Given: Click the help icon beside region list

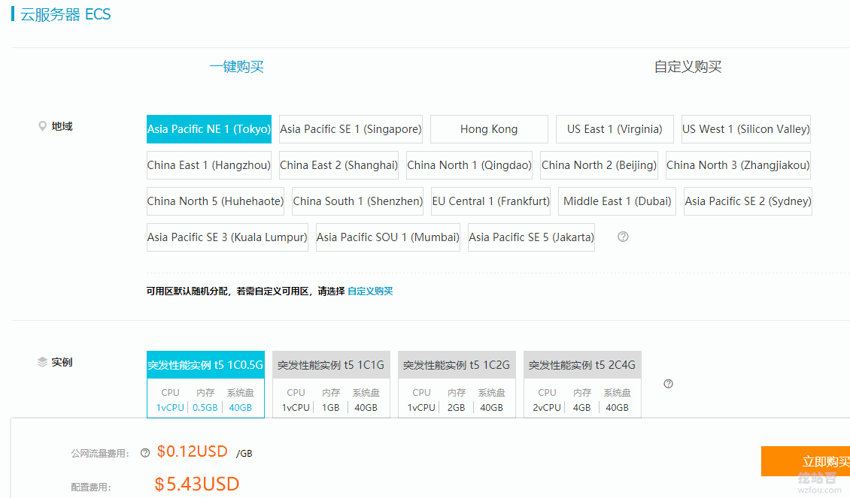Looking at the screenshot, I should [x=623, y=237].
